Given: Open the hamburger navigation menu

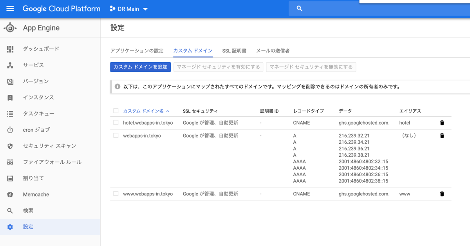Looking at the screenshot, I should pos(10,9).
